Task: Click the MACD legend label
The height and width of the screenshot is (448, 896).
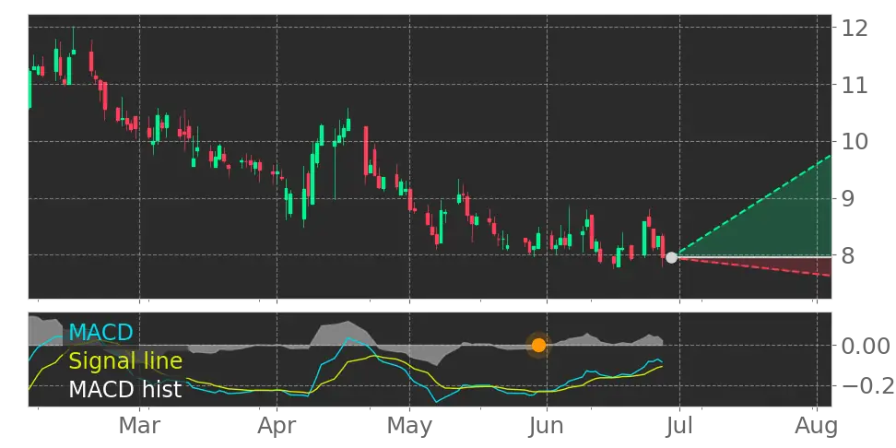Action: coord(100,332)
